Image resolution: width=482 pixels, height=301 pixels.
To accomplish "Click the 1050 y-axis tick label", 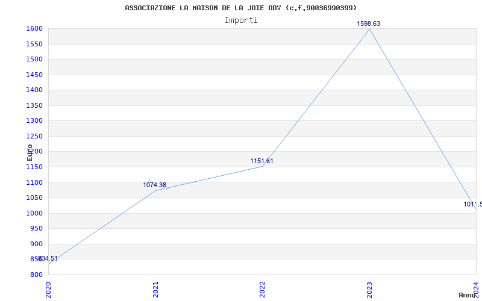I will point(34,198).
